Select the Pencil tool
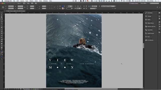161x90 pixels. point(2,29)
